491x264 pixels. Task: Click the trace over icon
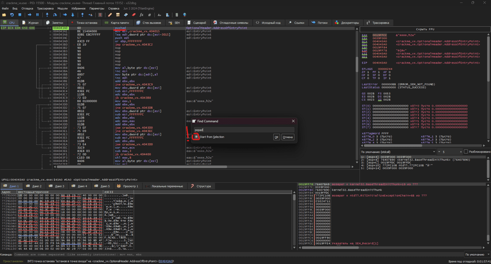tap(73, 15)
